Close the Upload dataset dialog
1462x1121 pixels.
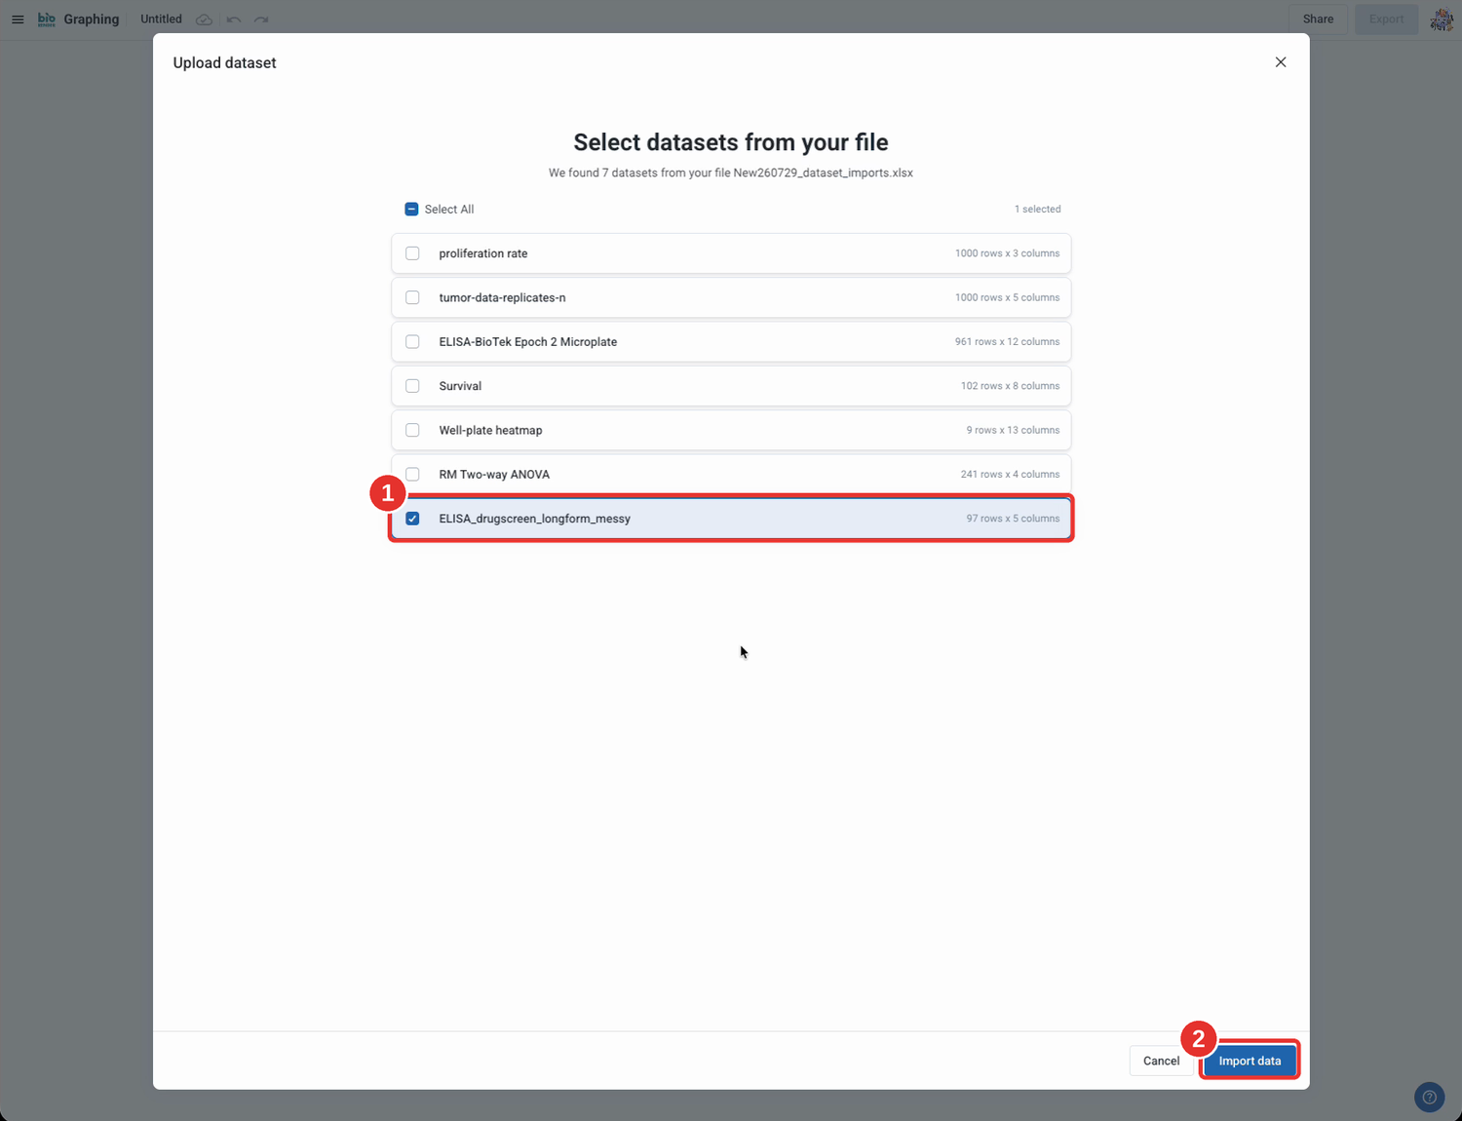pyautogui.click(x=1281, y=62)
